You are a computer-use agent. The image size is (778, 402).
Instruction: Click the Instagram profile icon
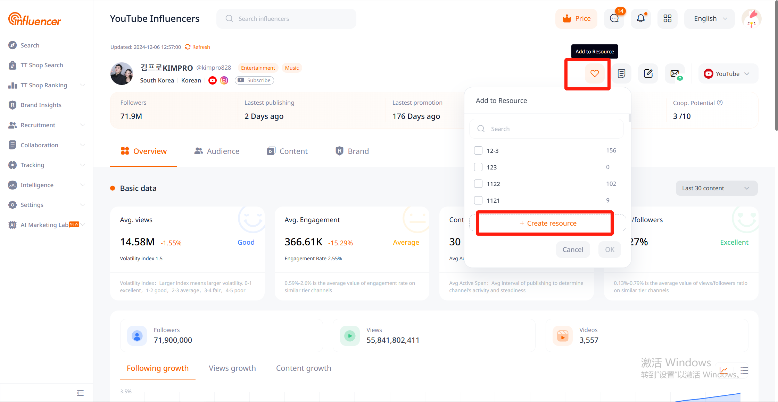point(224,80)
